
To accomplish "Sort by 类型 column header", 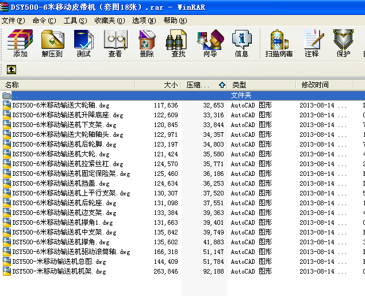I will pyautogui.click(x=262, y=85).
